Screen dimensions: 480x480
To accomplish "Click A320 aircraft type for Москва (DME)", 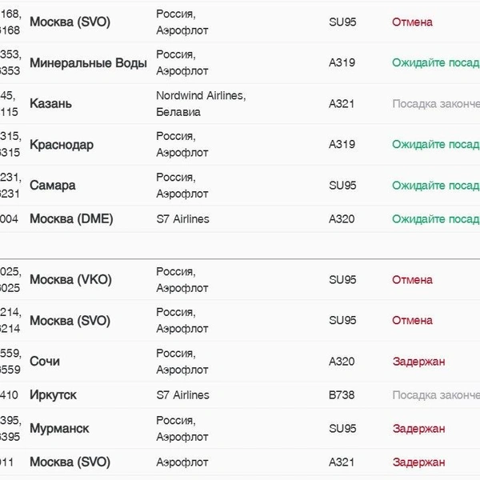I will (342, 219).
